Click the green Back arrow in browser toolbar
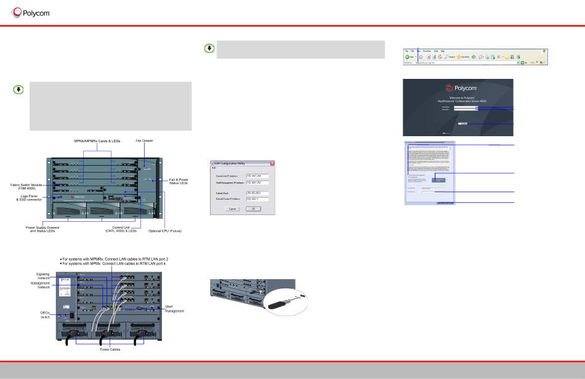This screenshot has height=379, width=585. pyautogui.click(x=407, y=57)
